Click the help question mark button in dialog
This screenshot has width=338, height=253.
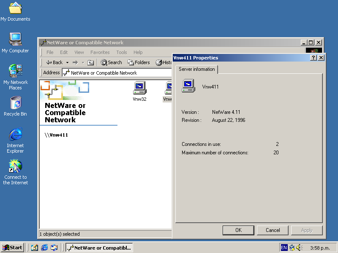(313, 57)
